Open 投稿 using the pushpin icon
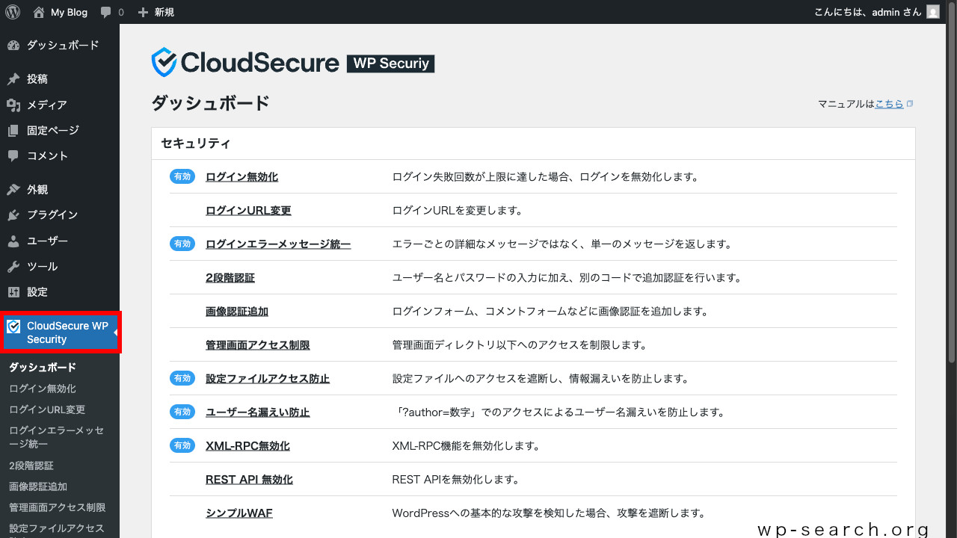The height and width of the screenshot is (538, 957). tap(15, 78)
